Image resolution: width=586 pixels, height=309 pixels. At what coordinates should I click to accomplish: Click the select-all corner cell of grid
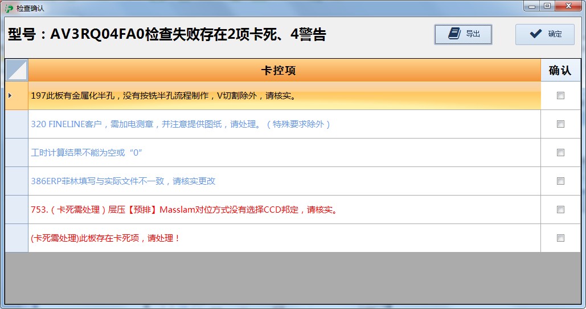pyautogui.click(x=17, y=70)
